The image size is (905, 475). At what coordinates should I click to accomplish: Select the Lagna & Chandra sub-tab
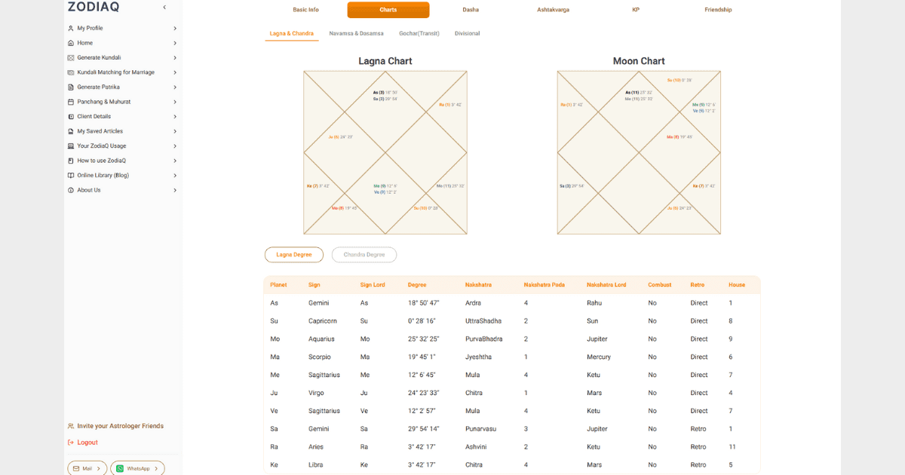(x=292, y=33)
